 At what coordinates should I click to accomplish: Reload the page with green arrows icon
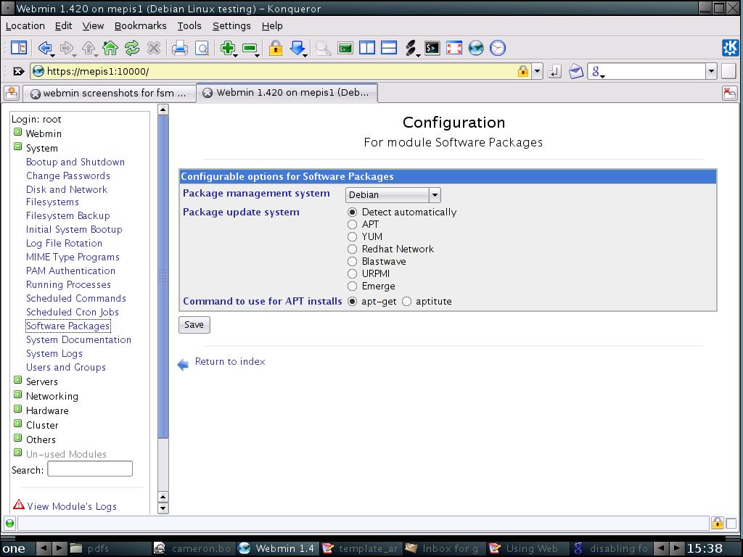pyautogui.click(x=132, y=48)
